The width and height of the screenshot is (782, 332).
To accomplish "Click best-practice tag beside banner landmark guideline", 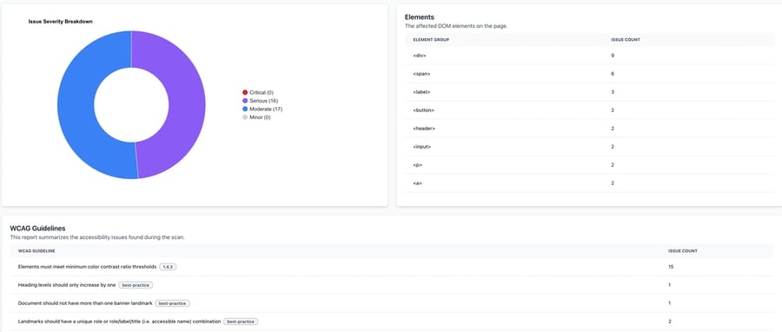I will coord(173,303).
